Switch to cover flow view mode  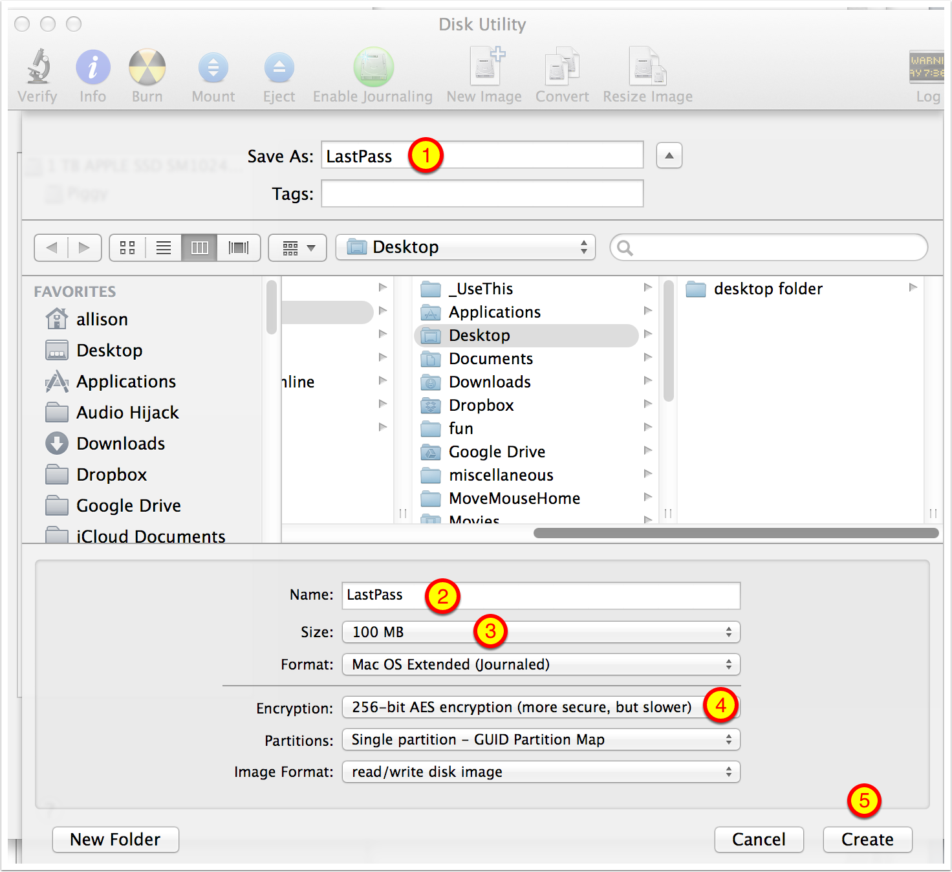(239, 248)
